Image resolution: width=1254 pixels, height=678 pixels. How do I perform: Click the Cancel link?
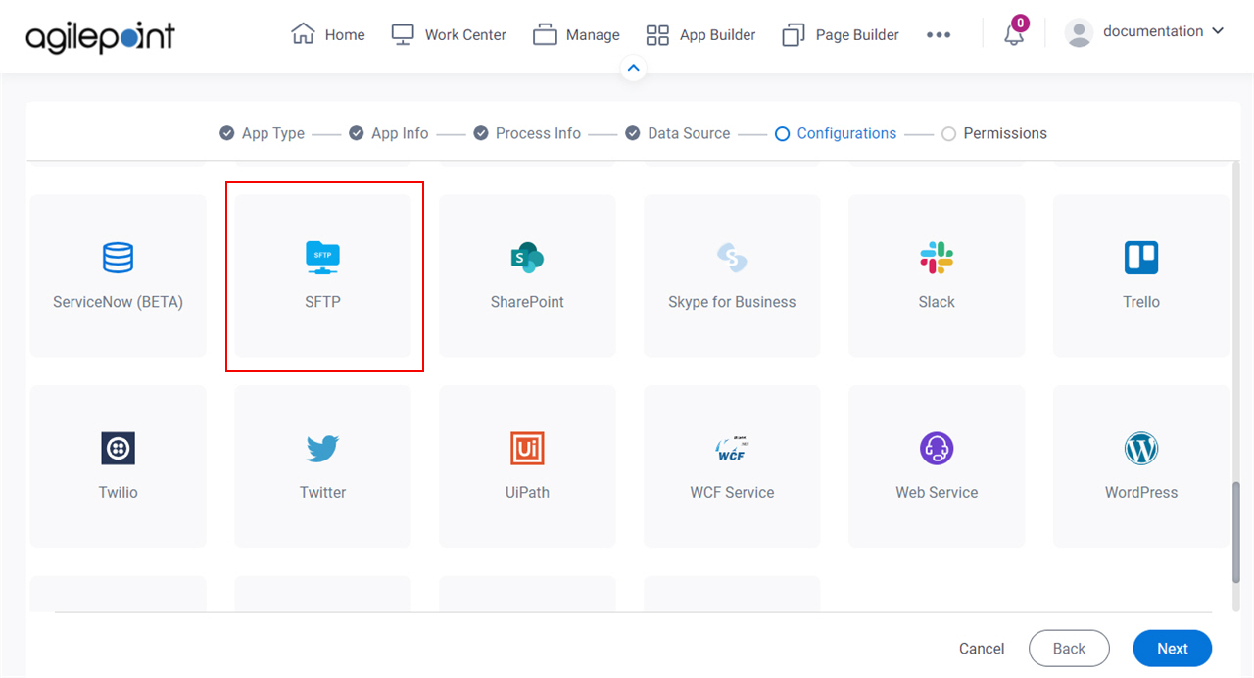(982, 649)
